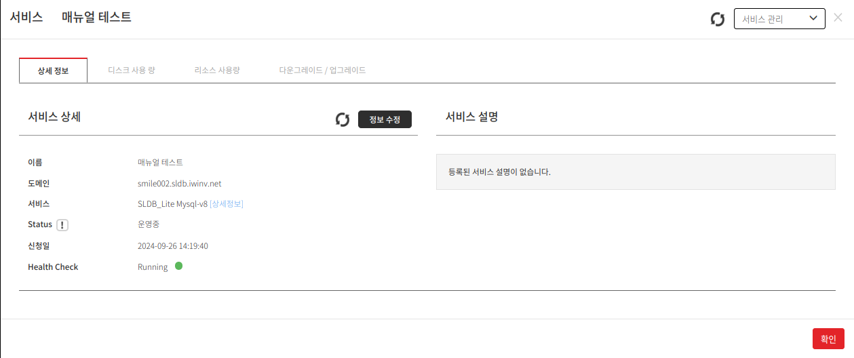Switch to the 디스크 사용 량 tab

point(132,70)
